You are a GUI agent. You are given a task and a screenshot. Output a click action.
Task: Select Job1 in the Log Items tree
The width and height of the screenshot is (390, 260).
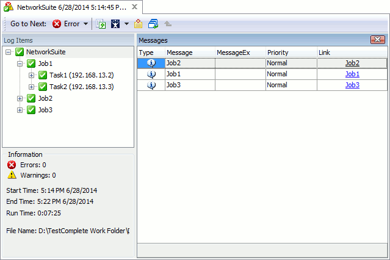pyautogui.click(x=45, y=63)
